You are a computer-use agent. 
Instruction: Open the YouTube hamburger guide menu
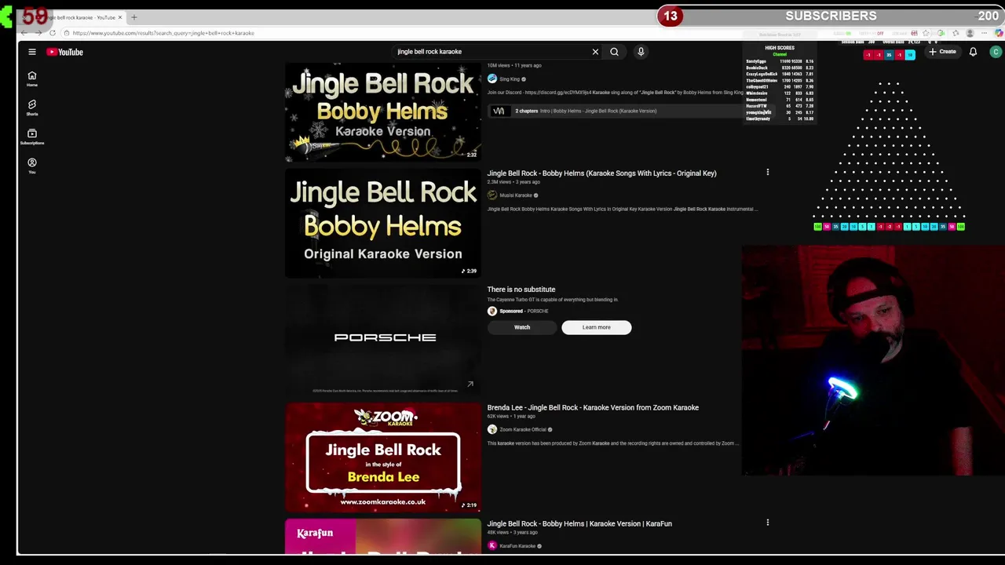[x=32, y=52]
